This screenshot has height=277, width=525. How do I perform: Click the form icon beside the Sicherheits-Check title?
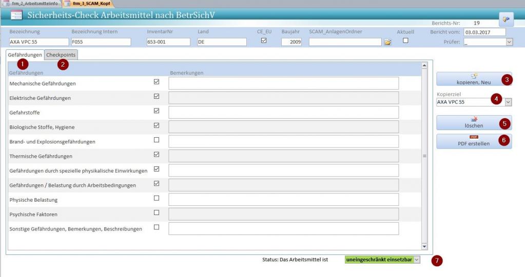click(16, 15)
